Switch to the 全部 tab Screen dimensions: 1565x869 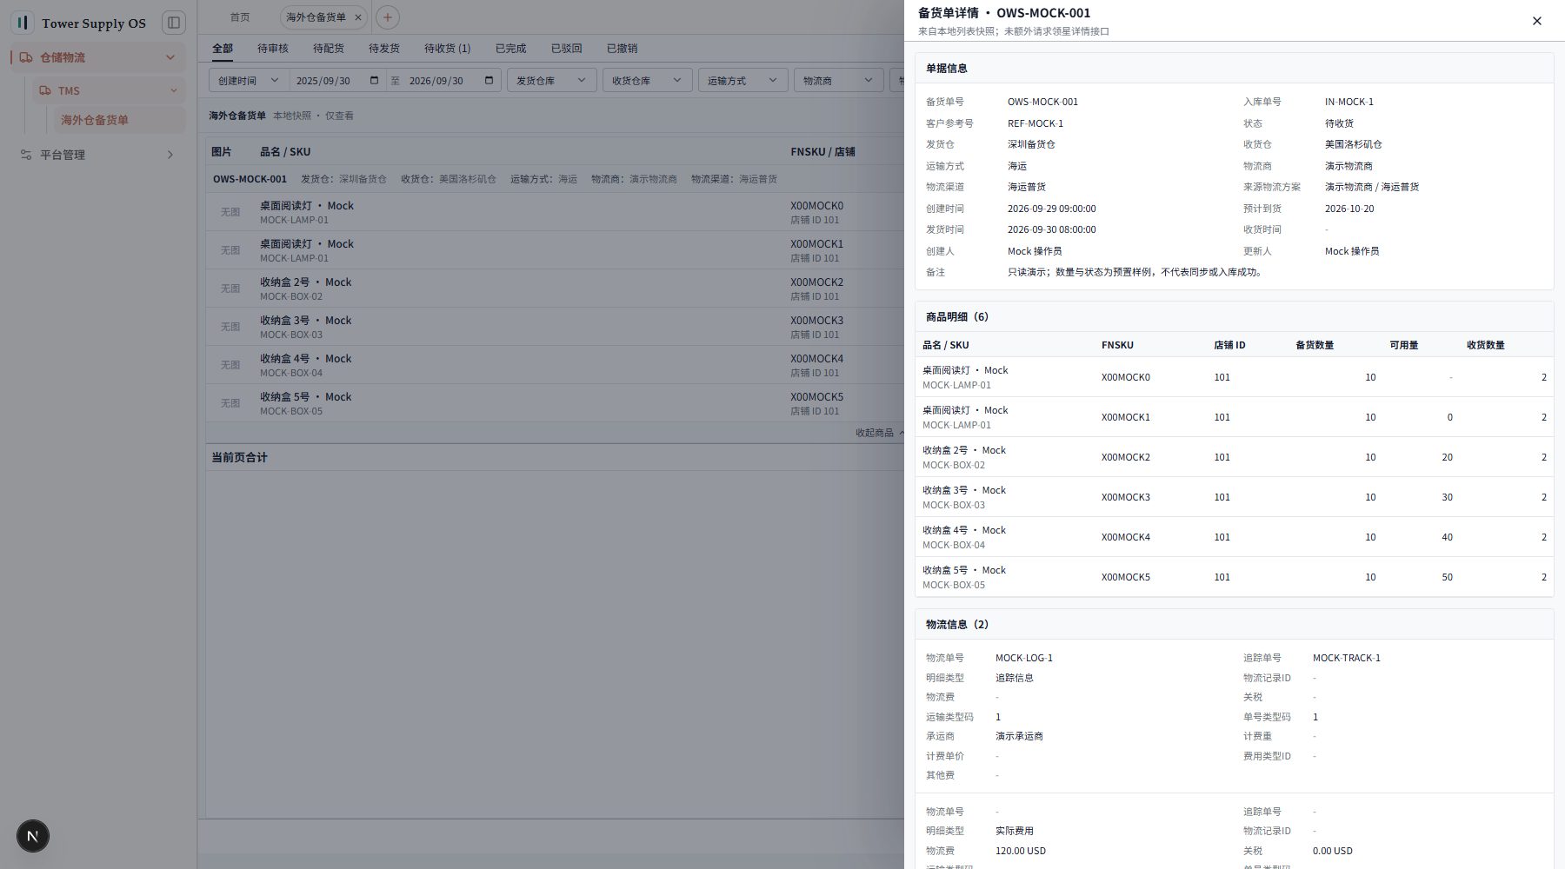[223, 49]
